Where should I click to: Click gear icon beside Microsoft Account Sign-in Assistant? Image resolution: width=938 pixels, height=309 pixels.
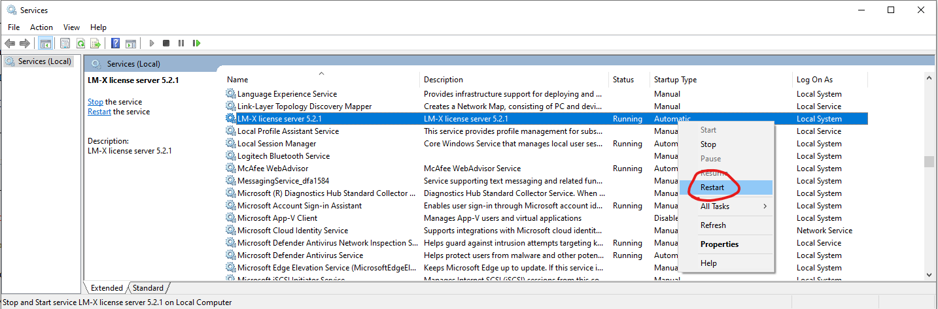point(230,206)
